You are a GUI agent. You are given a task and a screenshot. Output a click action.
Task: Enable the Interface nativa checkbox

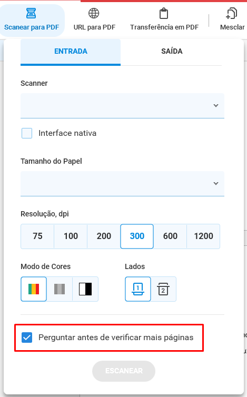[27, 133]
